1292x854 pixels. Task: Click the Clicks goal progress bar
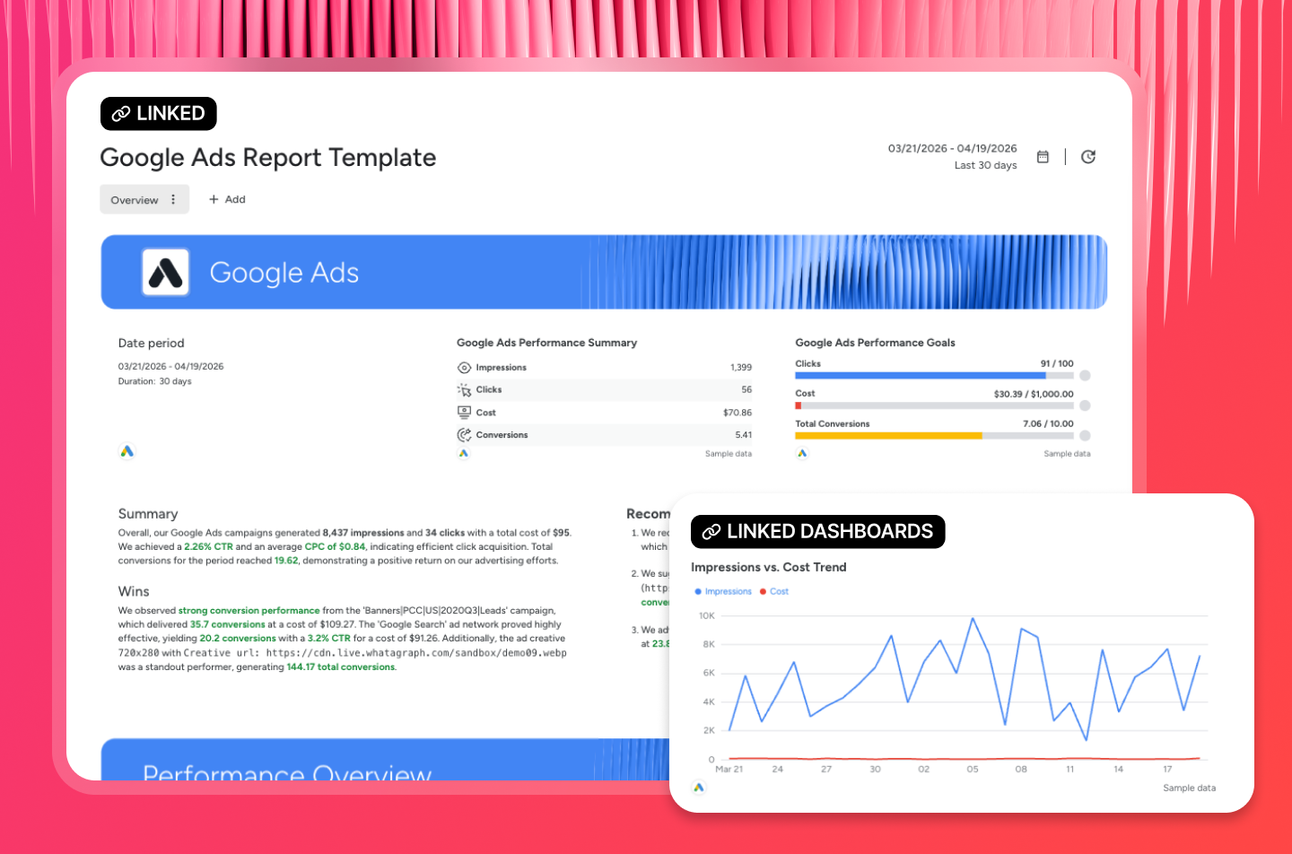(x=934, y=376)
